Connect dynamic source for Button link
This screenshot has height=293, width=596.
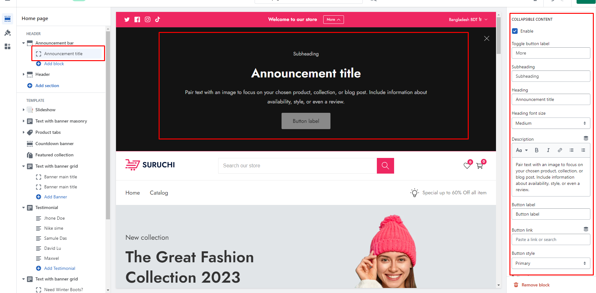pyautogui.click(x=586, y=229)
